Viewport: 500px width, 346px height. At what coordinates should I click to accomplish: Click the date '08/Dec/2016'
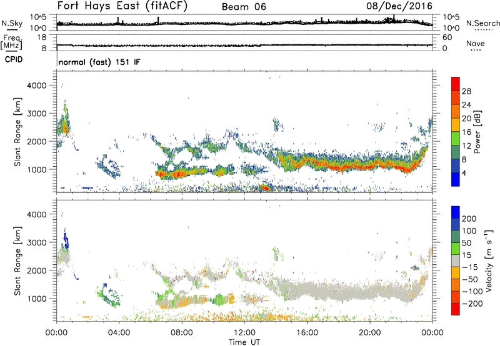(x=399, y=6)
